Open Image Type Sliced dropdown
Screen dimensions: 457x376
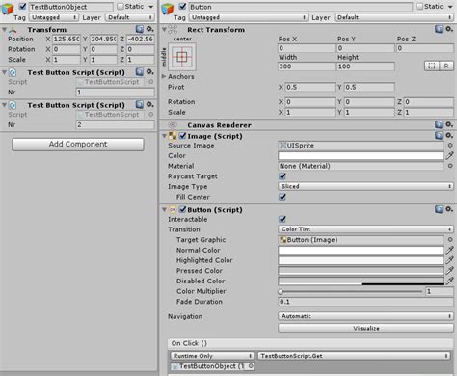[x=365, y=186]
